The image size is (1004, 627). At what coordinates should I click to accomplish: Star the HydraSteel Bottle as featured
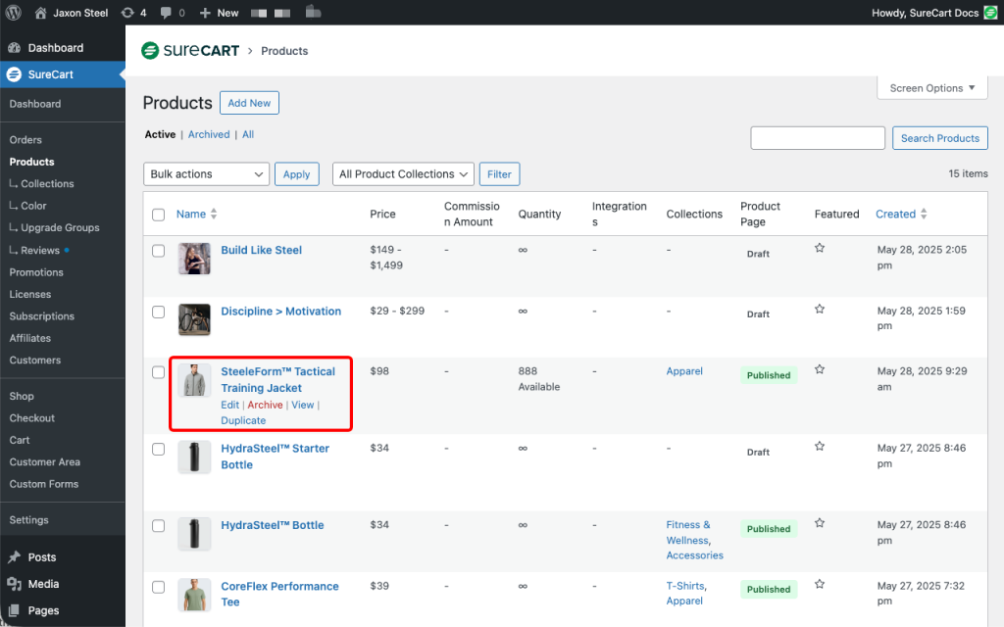(820, 524)
